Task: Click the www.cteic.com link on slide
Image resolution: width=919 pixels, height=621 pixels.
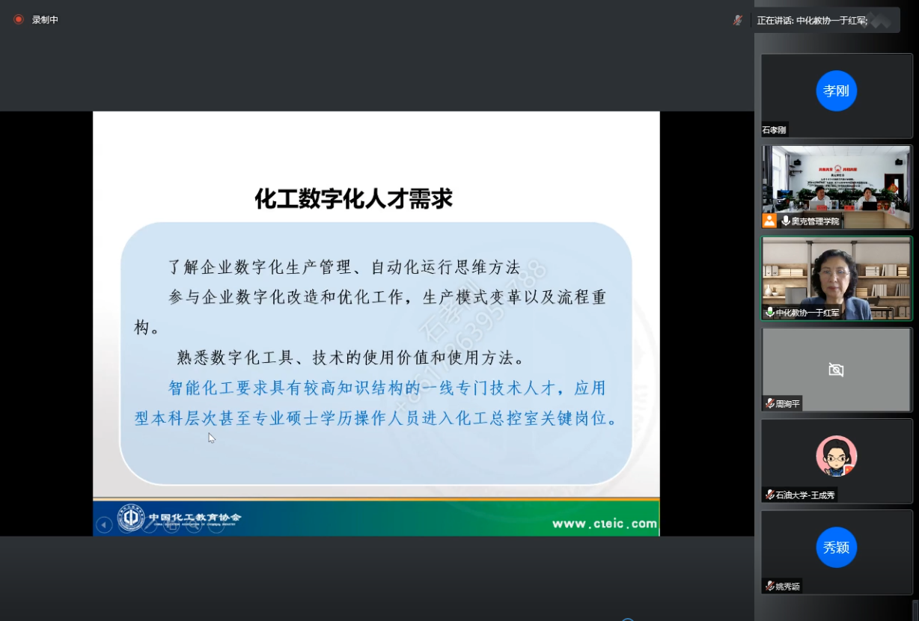Action: point(604,524)
